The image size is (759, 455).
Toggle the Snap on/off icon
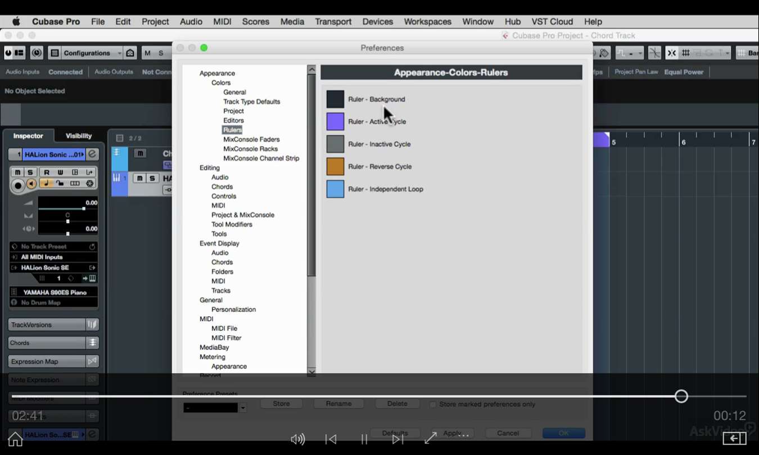click(x=671, y=53)
